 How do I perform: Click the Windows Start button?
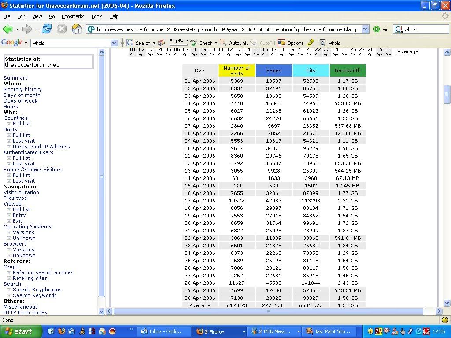21,331
